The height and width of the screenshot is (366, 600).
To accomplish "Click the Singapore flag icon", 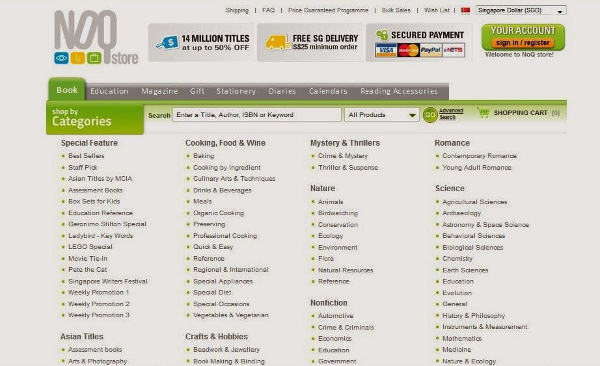I will 465,10.
